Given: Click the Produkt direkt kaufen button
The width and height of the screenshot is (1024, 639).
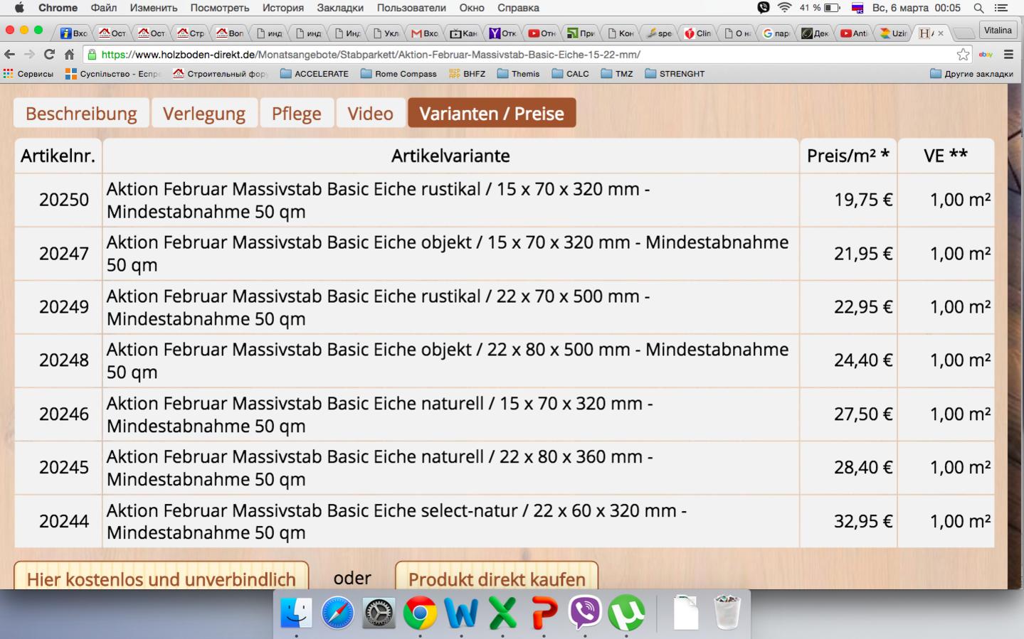Looking at the screenshot, I should coord(497,576).
